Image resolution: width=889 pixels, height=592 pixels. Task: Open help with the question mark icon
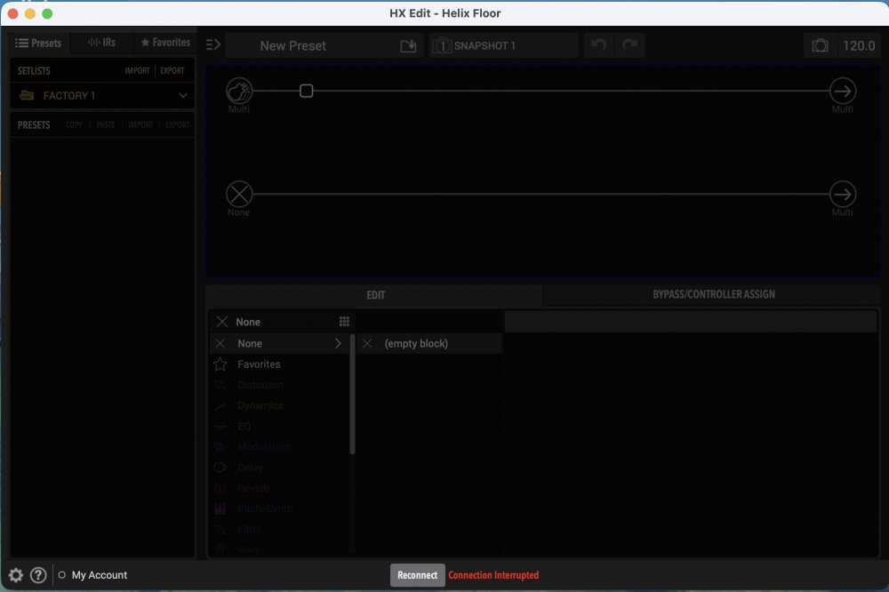tap(38, 575)
